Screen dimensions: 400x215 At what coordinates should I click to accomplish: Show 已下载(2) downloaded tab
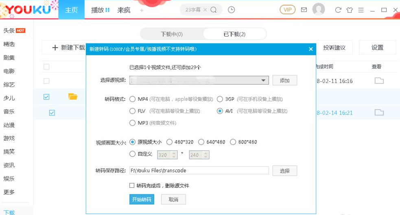234,34
